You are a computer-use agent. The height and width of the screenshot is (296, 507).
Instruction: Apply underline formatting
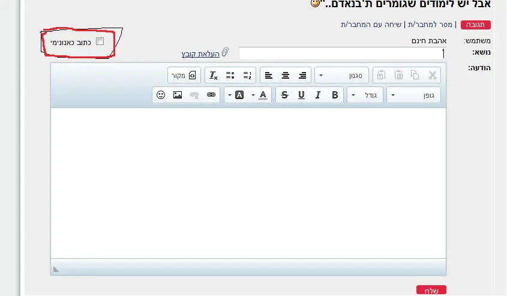(x=301, y=95)
